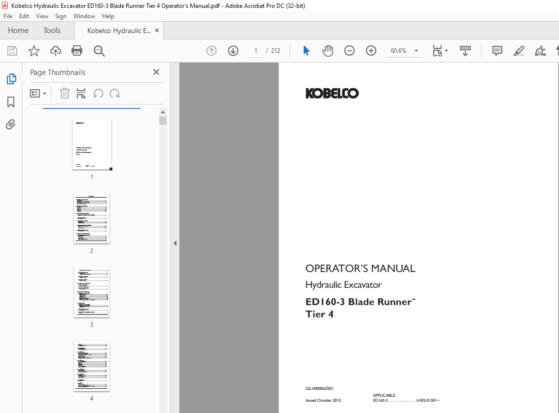Click the thumbnails scrollbar handle
This screenshot has height=413, width=559.
click(x=163, y=120)
